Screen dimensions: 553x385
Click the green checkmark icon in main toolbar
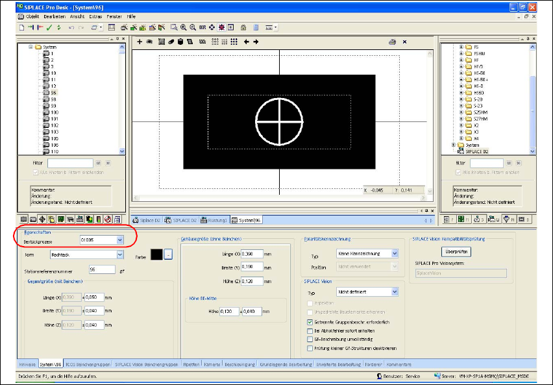tap(49, 27)
